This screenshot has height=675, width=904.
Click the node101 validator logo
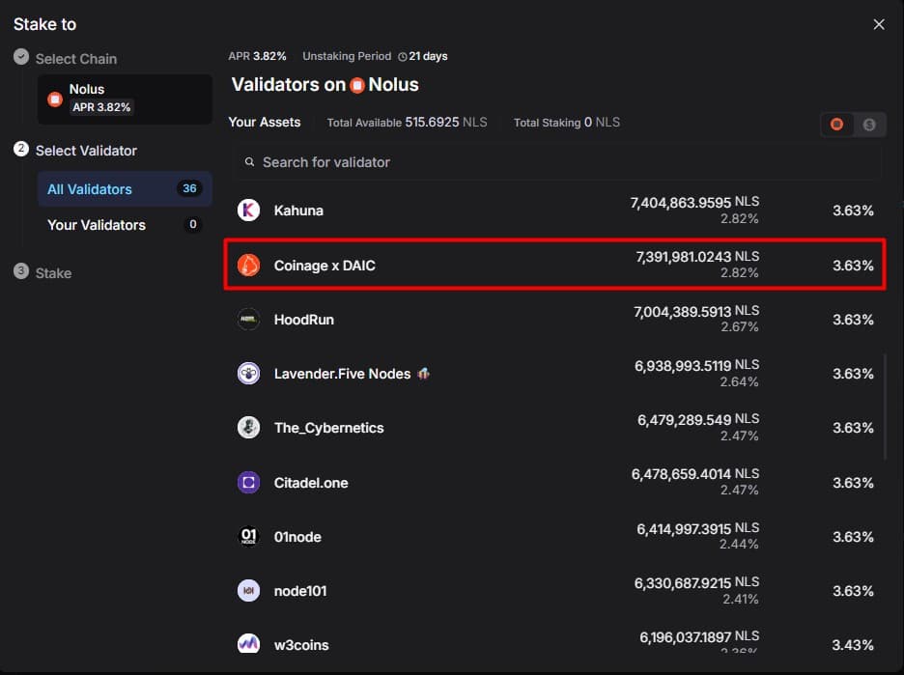click(x=248, y=591)
